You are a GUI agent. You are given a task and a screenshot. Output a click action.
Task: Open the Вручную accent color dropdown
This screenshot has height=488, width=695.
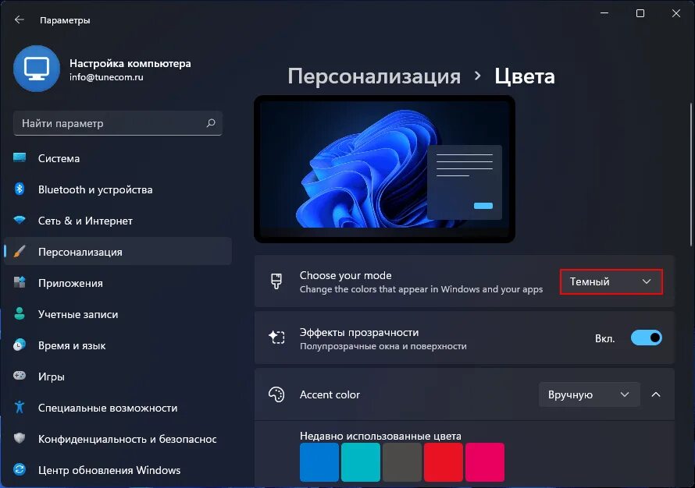pyautogui.click(x=589, y=394)
